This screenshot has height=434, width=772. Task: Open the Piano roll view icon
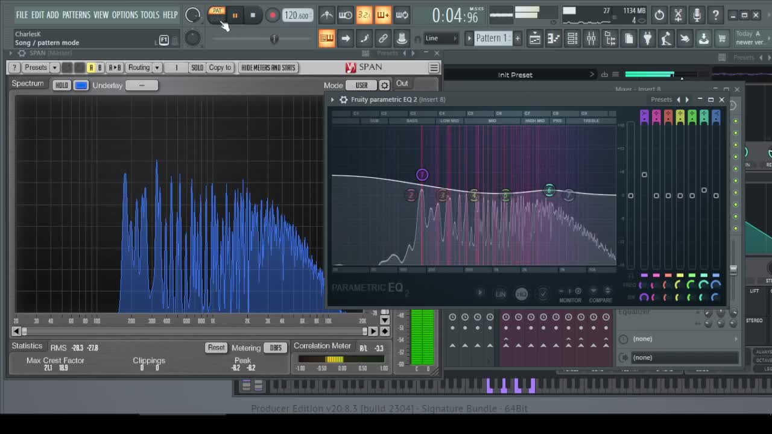(x=553, y=39)
